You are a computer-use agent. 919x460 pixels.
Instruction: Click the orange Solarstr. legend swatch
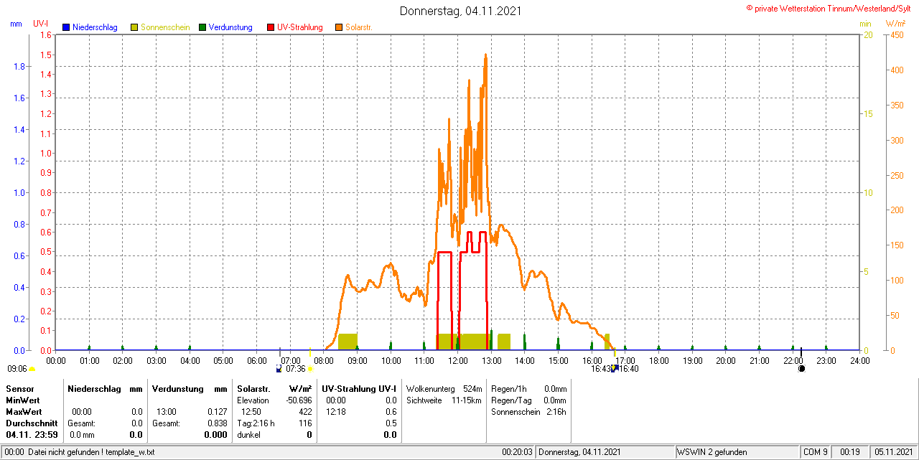339,27
